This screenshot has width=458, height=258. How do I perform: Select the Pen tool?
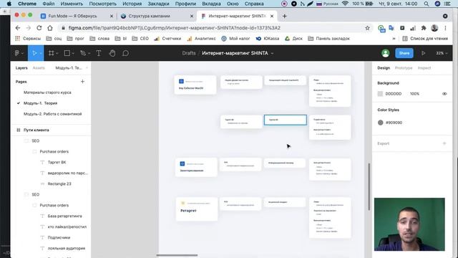click(83, 53)
